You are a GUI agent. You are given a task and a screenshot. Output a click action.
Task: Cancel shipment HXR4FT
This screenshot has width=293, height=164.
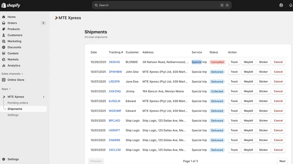[x=278, y=130]
